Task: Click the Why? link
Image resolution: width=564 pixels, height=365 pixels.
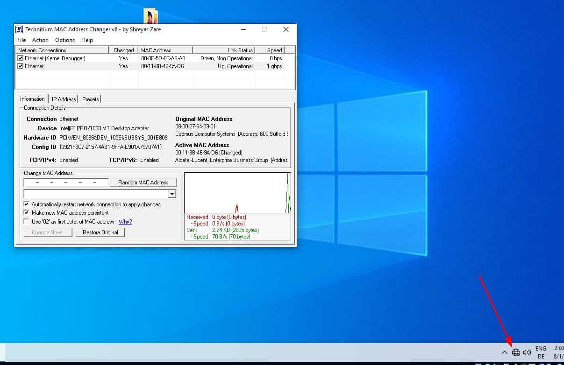Action: (x=125, y=222)
